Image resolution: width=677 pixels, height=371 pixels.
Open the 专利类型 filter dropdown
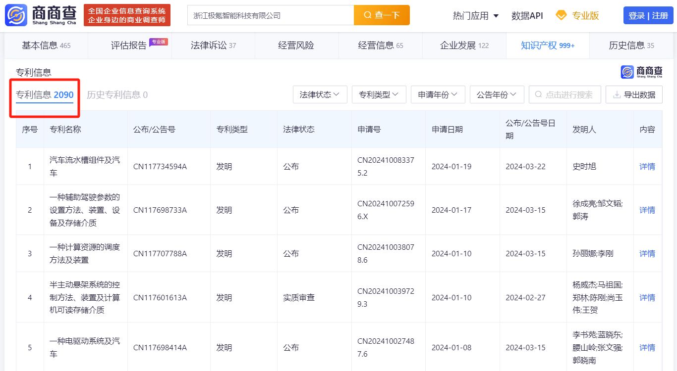coord(379,94)
